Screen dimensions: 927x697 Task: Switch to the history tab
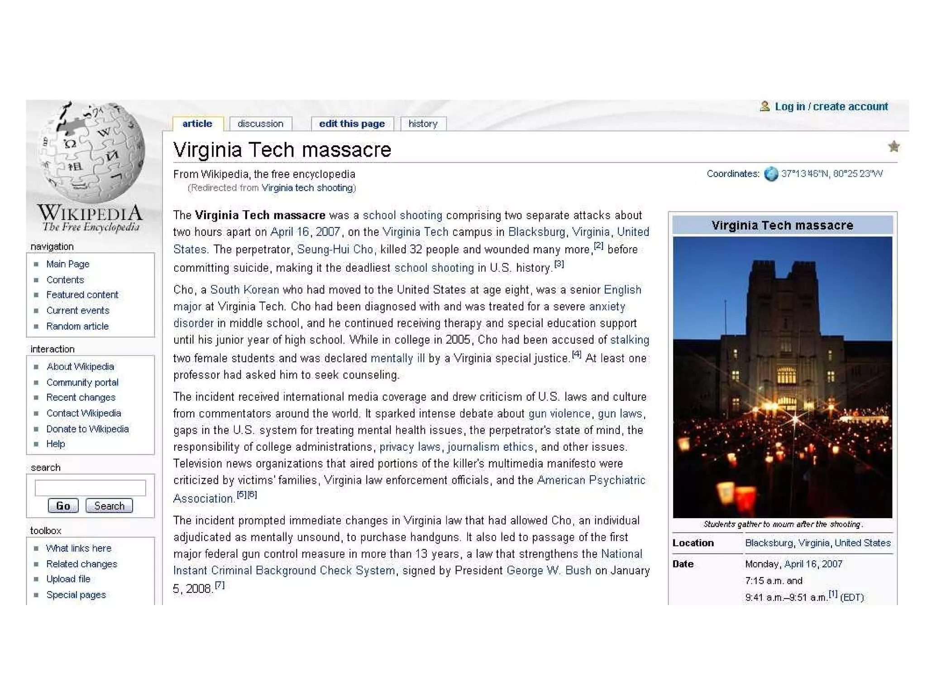coord(423,124)
